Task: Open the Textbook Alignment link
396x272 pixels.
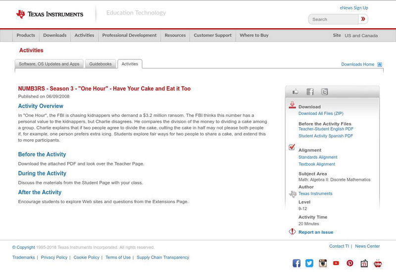Action: click(x=317, y=164)
